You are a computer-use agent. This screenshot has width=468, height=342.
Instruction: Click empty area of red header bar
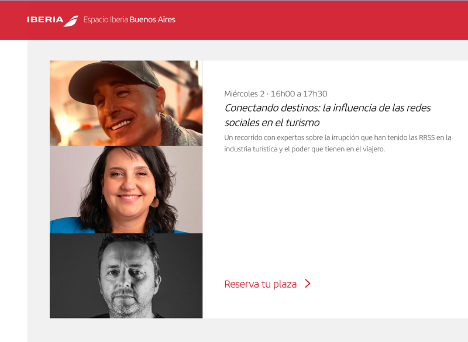[322, 20]
